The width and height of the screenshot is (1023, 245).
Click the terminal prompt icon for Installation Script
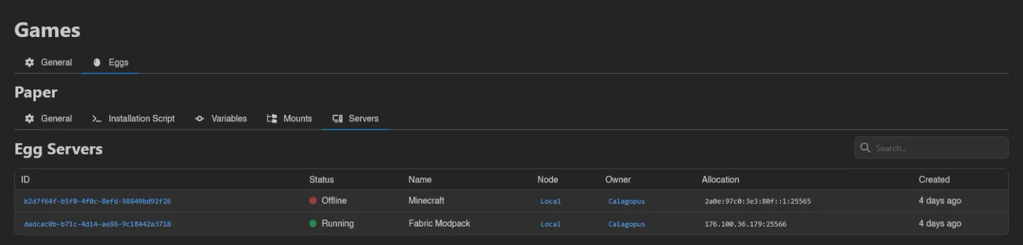[x=97, y=119]
